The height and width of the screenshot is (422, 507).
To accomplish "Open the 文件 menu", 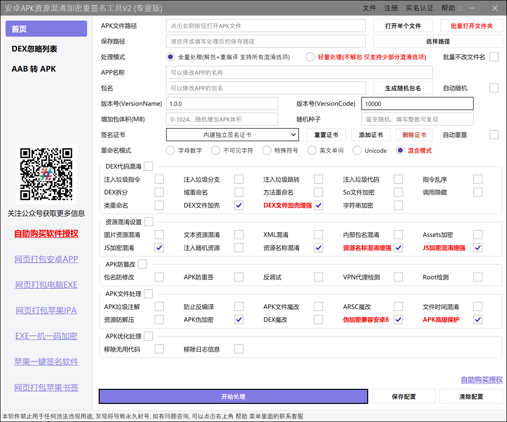I will [x=369, y=8].
